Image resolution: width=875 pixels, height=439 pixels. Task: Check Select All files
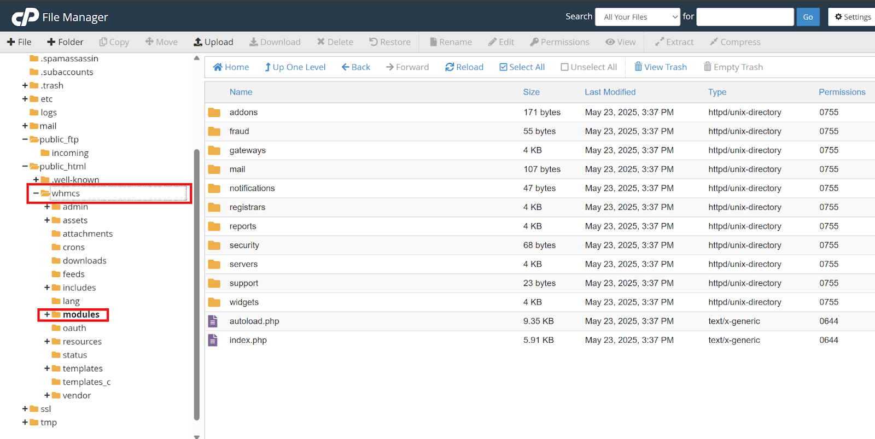tap(522, 67)
